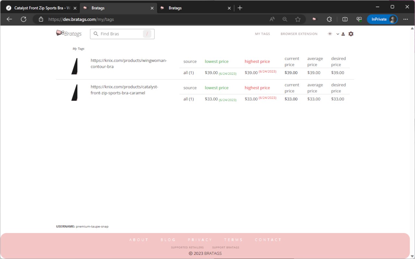
Task: Go back with browser back arrow
Action: (9, 19)
